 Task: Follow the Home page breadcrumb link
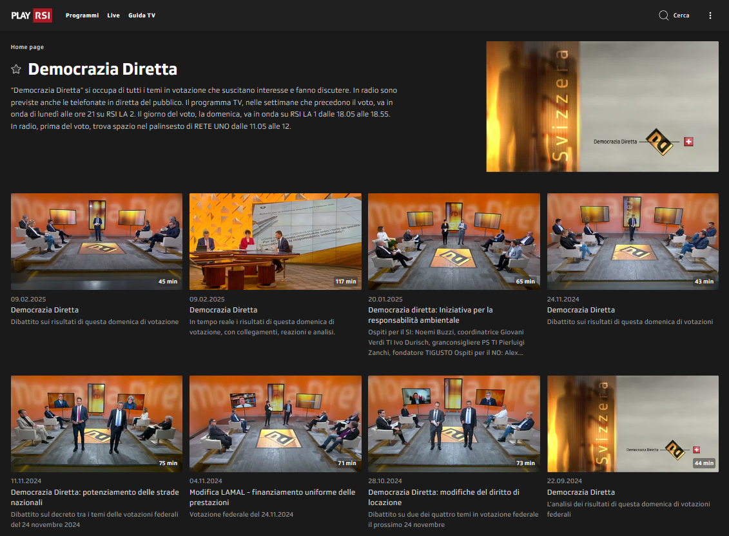coord(27,47)
